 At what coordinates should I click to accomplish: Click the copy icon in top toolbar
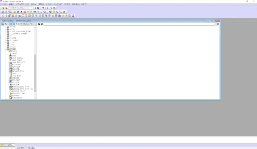pos(51,8)
